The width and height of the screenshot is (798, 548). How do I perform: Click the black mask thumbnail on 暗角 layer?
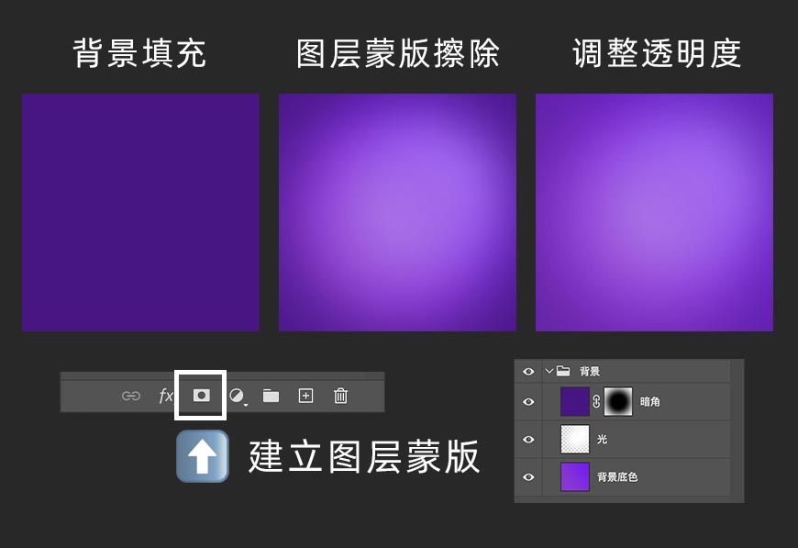[x=617, y=401]
